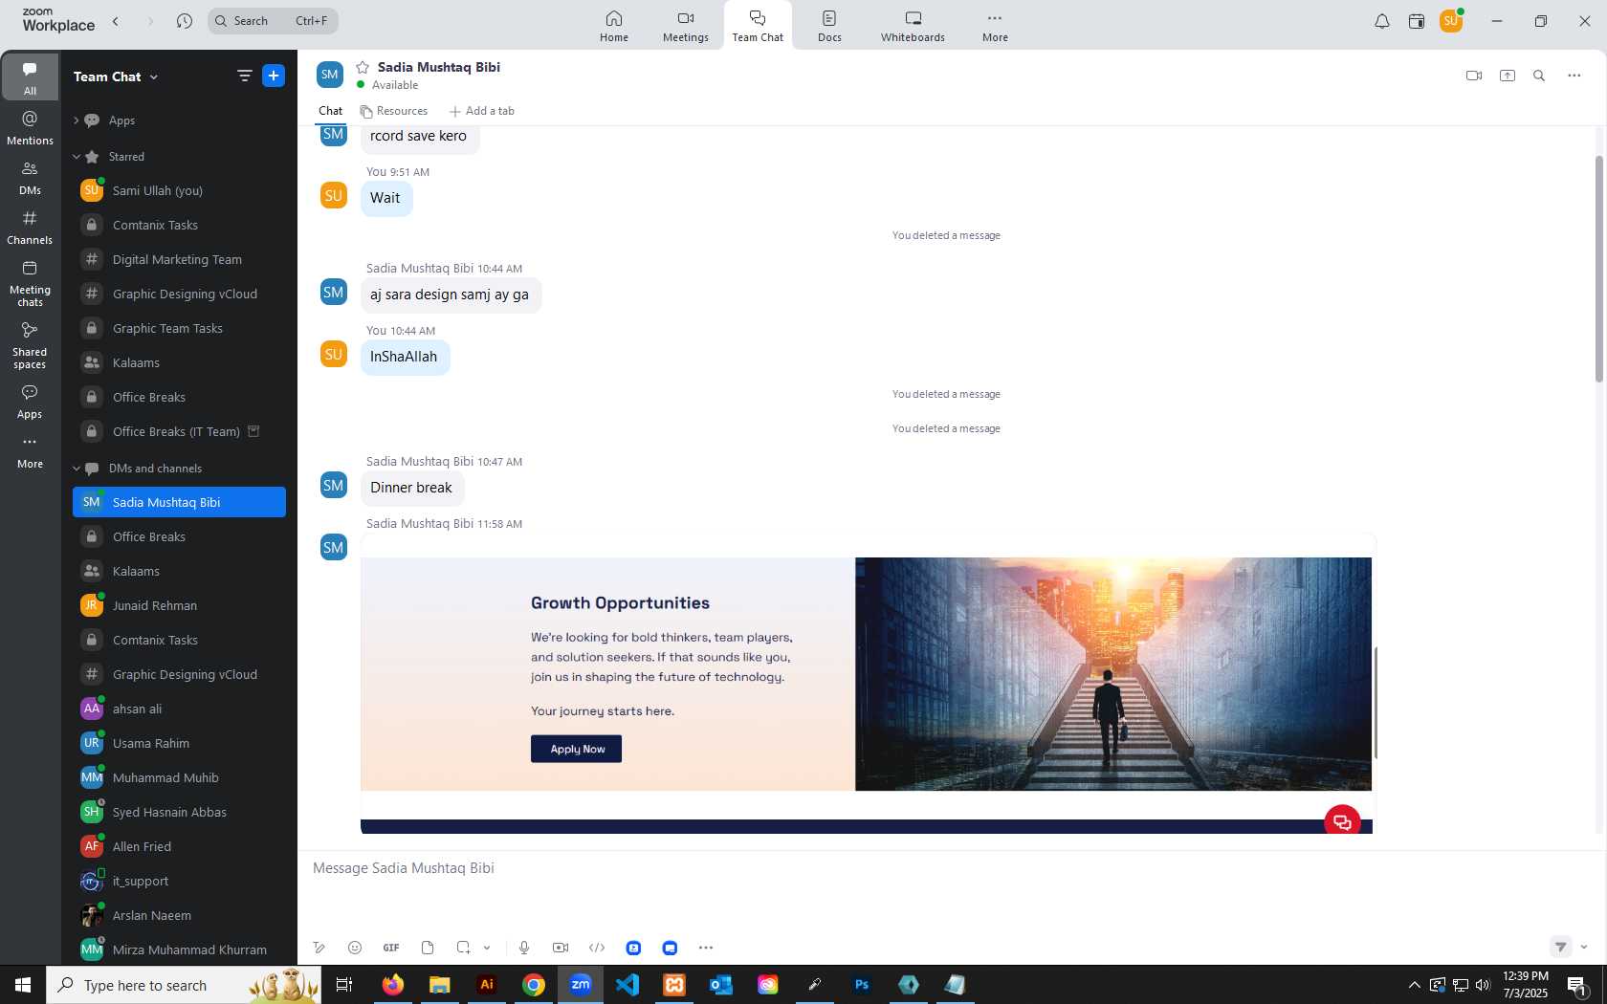Switch to the Meetings tab
Screen dimensions: 1607x1004
[686, 26]
